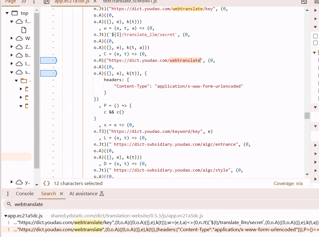Expand the 'y..' domain node

(x=12, y=182)
